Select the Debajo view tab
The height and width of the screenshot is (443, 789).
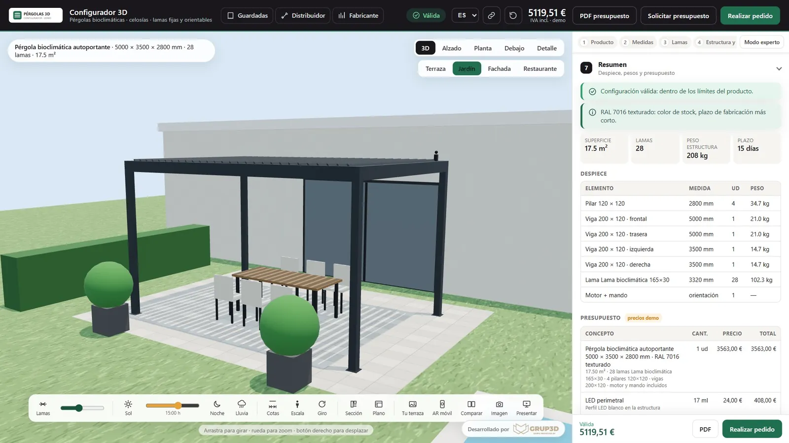514,48
